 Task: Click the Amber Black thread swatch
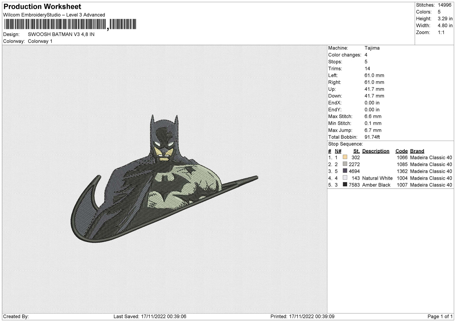tap(345, 185)
